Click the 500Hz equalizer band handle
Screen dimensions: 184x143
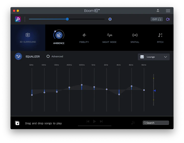click(82, 85)
